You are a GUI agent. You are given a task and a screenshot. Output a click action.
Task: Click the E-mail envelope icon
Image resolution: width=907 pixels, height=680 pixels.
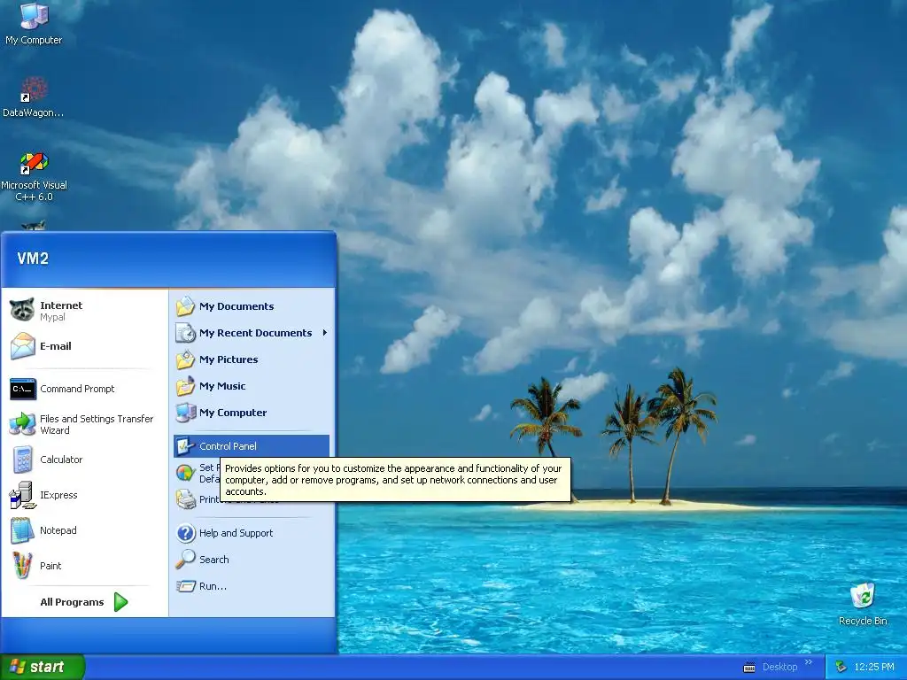tap(22, 346)
